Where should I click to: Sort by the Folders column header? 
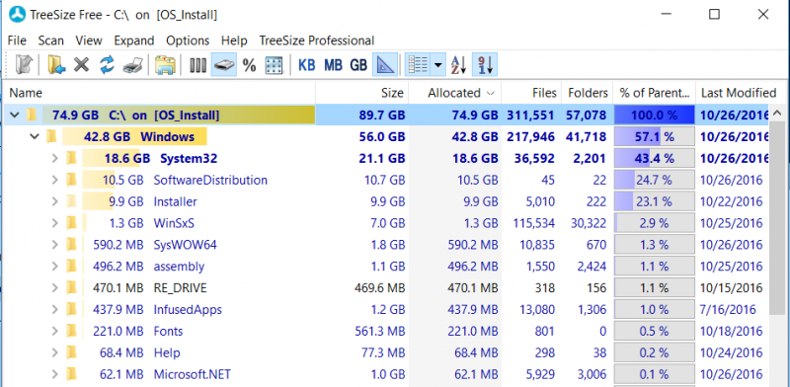click(587, 93)
